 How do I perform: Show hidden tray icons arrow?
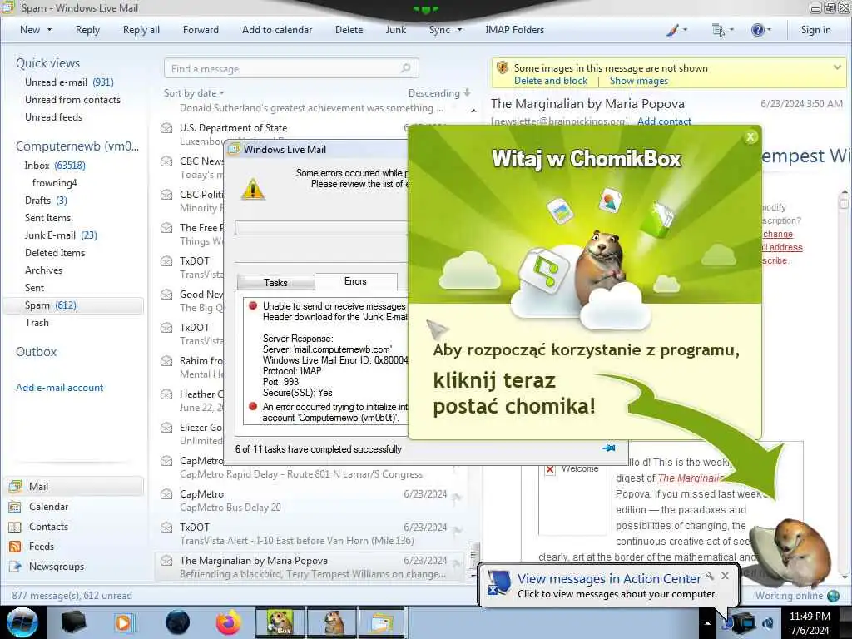[707, 623]
